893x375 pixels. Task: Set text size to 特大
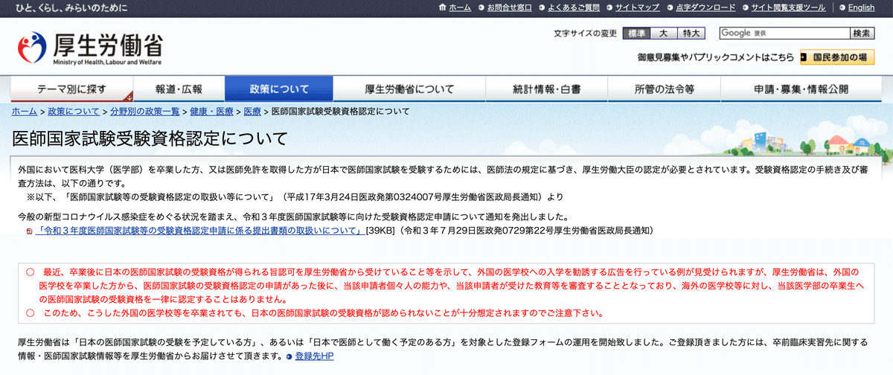[x=690, y=33]
